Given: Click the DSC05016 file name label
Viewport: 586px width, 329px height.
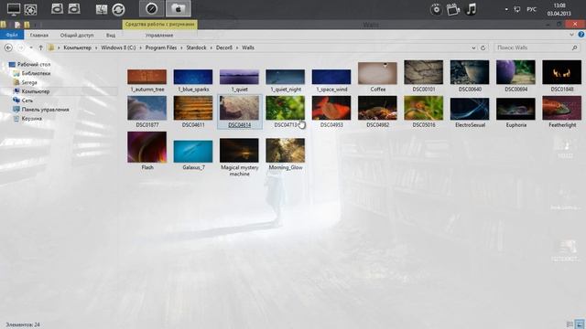Looking at the screenshot, I should [x=424, y=125].
